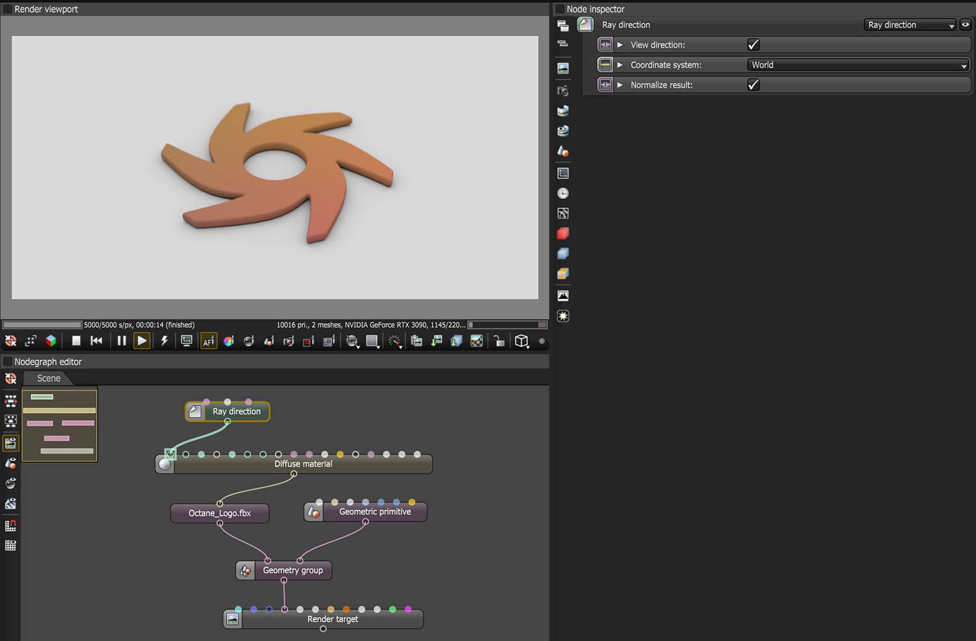The width and height of the screenshot is (976, 641).
Task: Select the cone object picker icon
Action: pyautogui.click(x=269, y=341)
